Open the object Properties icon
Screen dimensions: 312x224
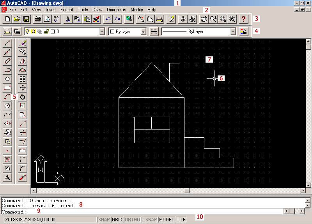pos(243,31)
